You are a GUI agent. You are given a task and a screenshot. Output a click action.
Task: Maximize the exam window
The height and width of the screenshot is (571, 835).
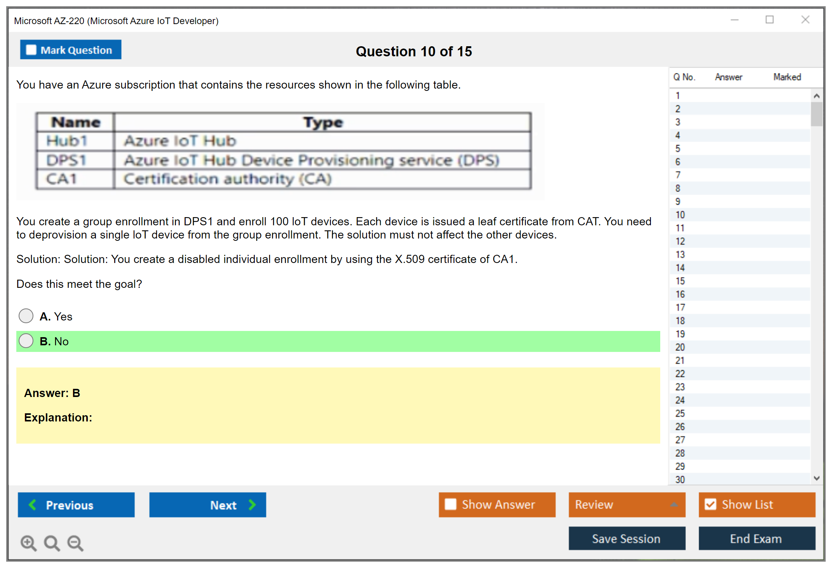[769, 20]
